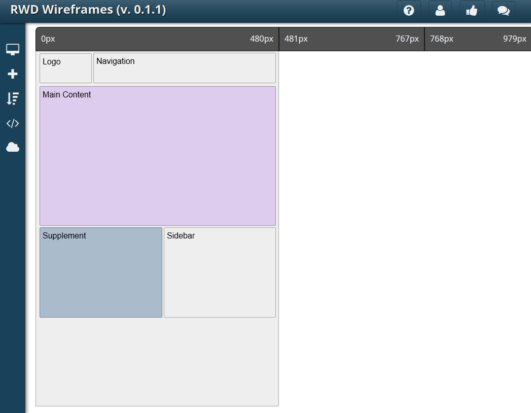Image resolution: width=531 pixels, height=413 pixels.
Task: Click the plus icon to add element
Action: pos(13,74)
